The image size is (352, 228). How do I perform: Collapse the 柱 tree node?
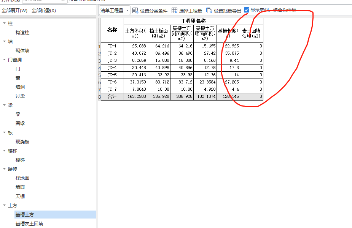(4, 23)
